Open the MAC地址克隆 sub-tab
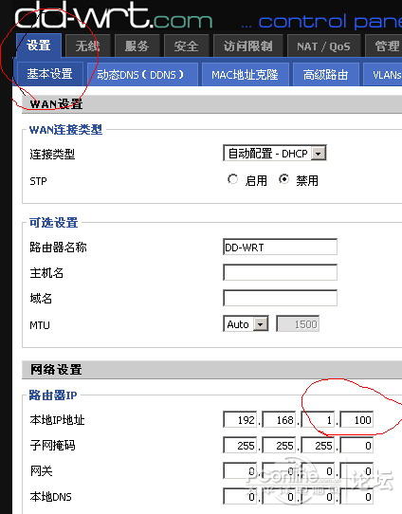This screenshot has width=402, height=514. tap(245, 75)
